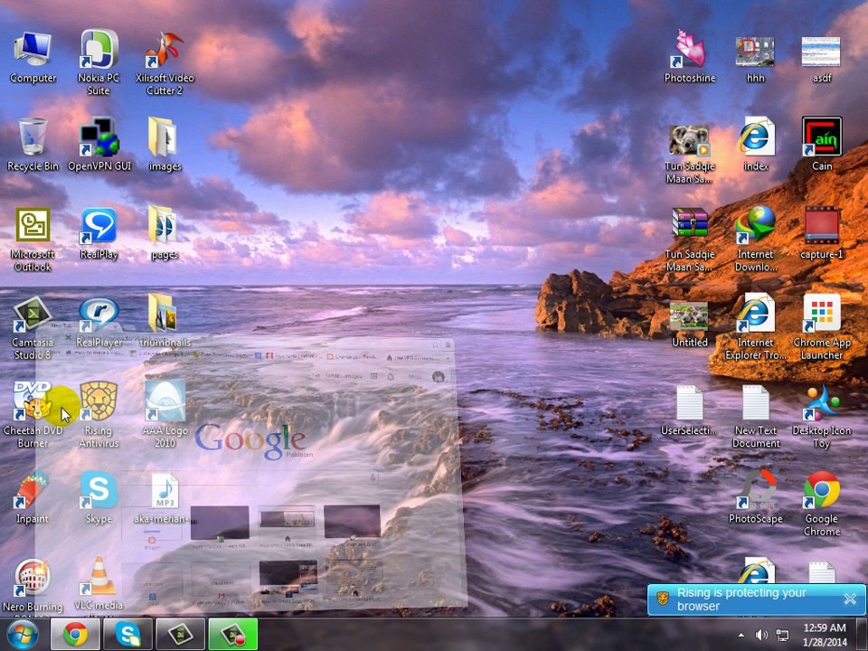
Task: Launch Cain desktop shortcut
Action: point(822,144)
